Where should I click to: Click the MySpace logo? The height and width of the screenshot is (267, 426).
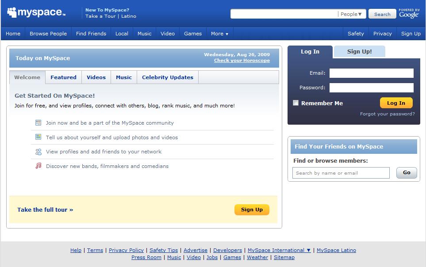tap(36, 12)
